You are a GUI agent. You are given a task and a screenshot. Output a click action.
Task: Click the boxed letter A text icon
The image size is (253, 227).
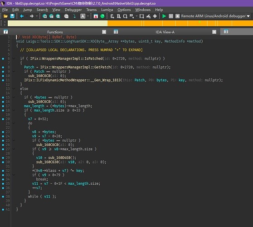(x=83, y=16)
